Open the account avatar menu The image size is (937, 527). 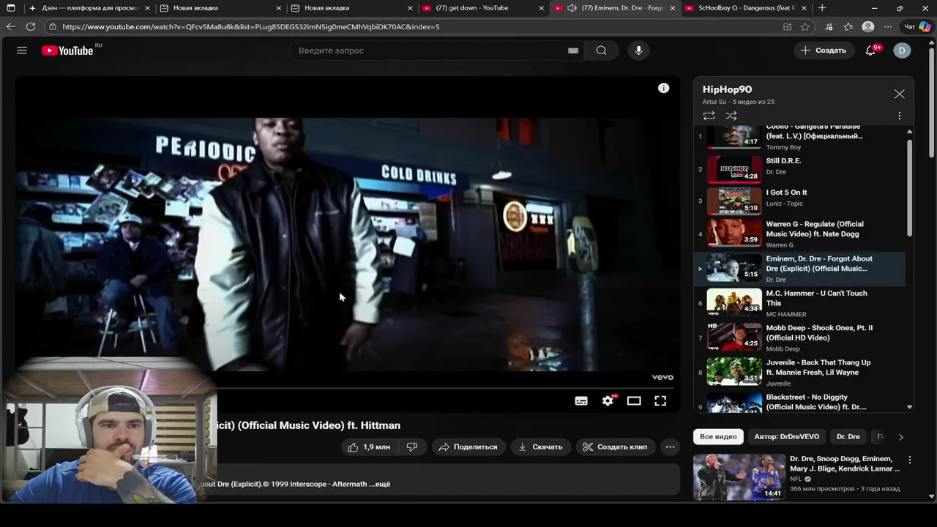click(x=902, y=51)
